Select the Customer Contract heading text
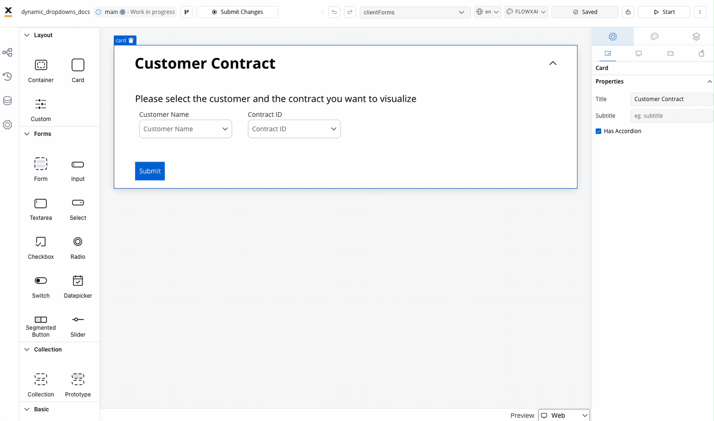The width and height of the screenshot is (714, 421). coord(205,63)
